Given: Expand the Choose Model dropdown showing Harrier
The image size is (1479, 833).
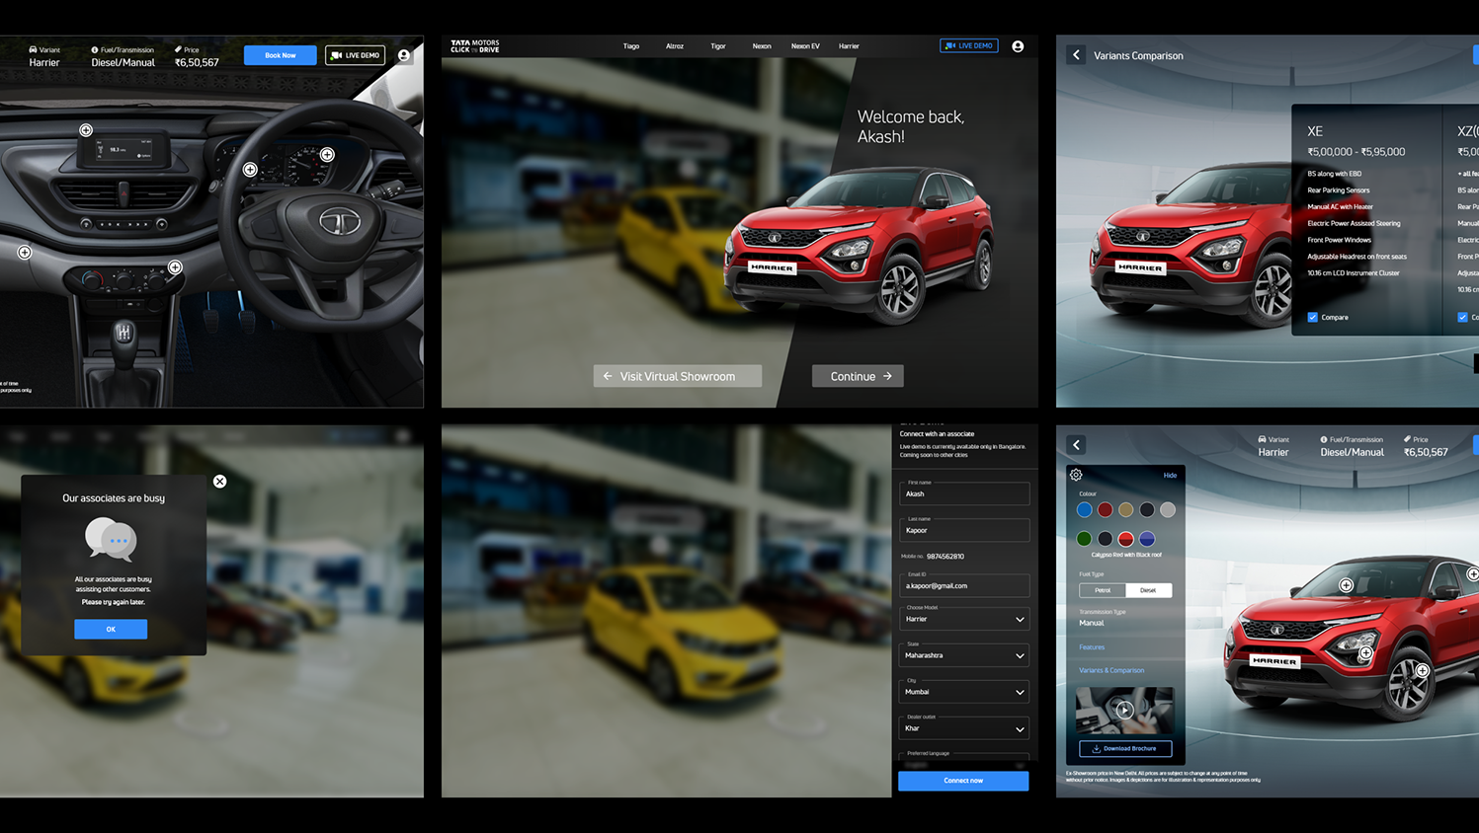Looking at the screenshot, I should coord(964,619).
